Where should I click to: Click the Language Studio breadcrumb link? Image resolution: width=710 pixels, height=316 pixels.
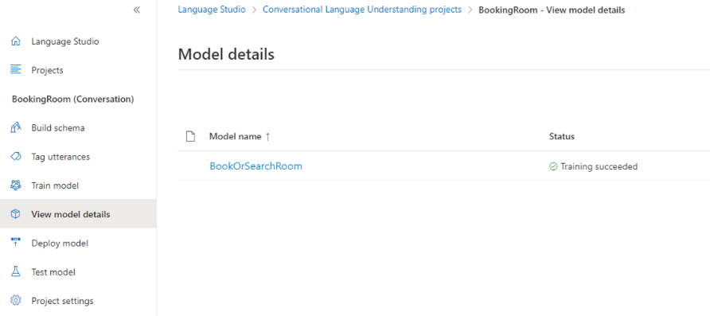(212, 10)
